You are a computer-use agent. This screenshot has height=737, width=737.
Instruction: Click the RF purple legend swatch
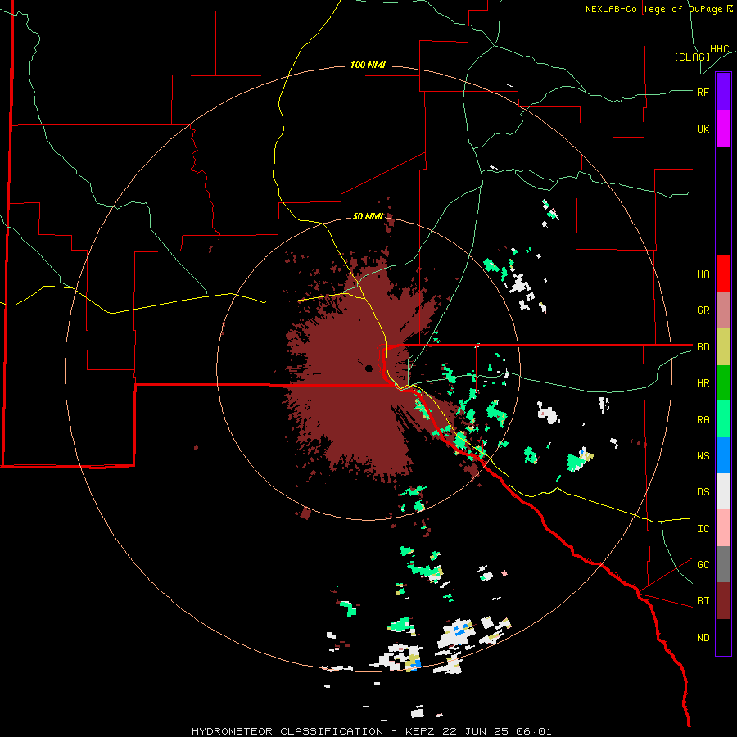(x=723, y=92)
